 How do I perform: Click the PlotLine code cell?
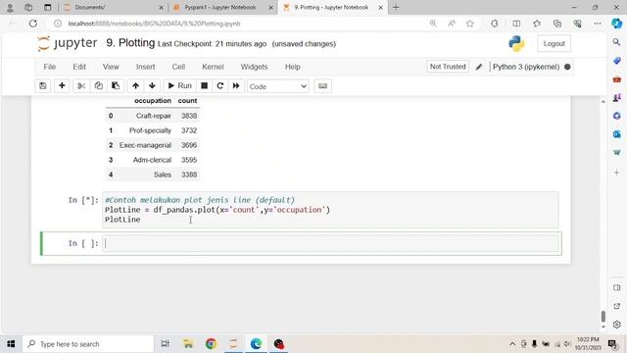point(330,210)
